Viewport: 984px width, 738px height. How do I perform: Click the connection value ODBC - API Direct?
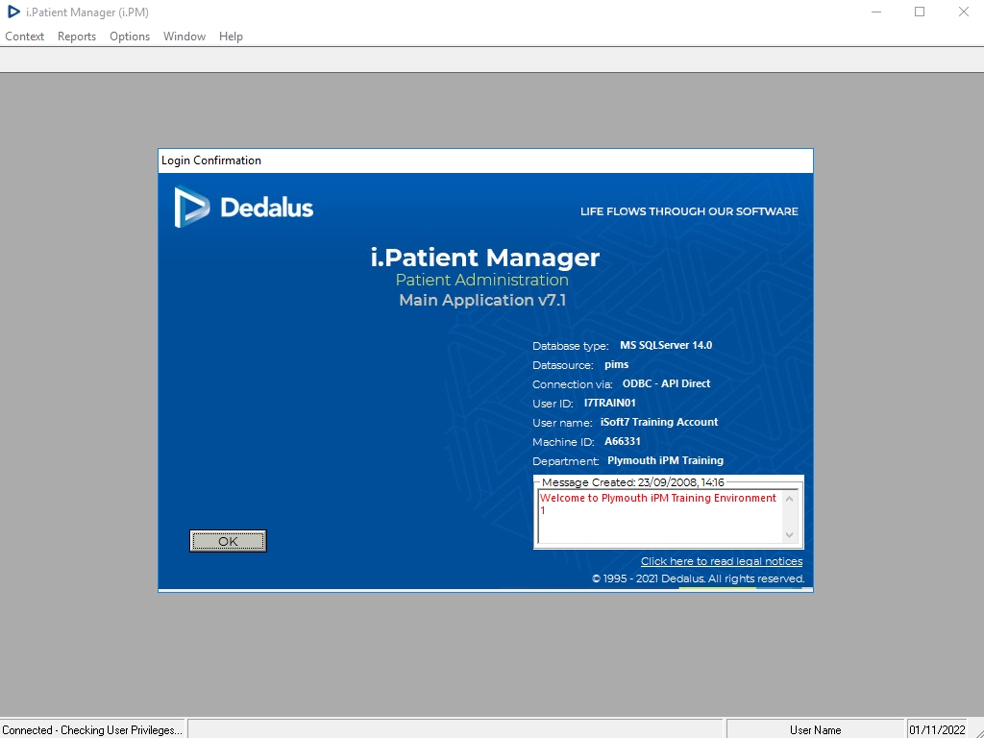(x=666, y=383)
